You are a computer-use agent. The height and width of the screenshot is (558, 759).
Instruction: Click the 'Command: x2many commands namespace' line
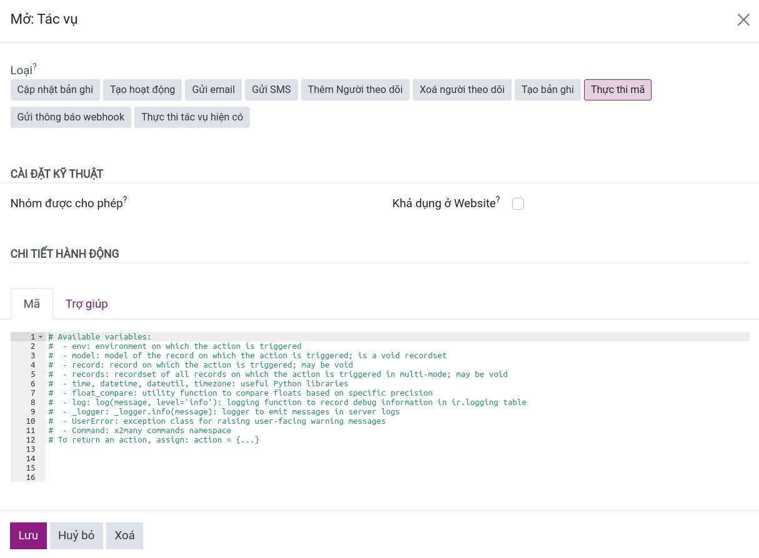pyautogui.click(x=140, y=431)
